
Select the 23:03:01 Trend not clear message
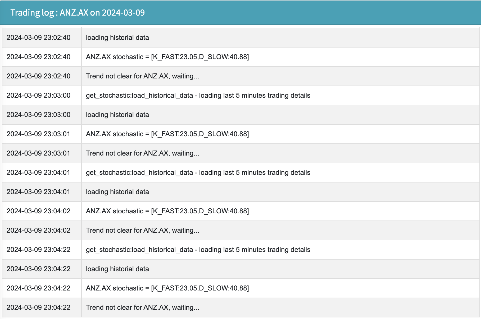click(x=142, y=153)
